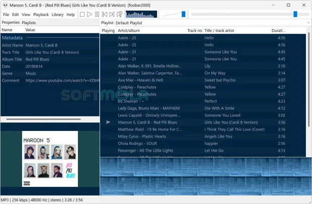
Task: Open the Edit menu
Action: pos(15,15)
